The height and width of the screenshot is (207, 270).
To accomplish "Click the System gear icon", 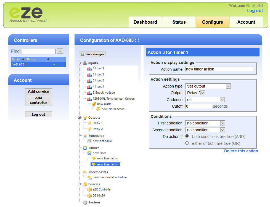I will click(85, 203).
